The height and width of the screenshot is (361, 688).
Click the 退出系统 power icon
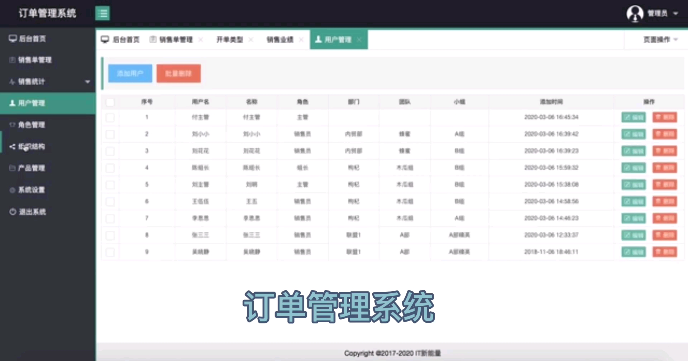click(x=12, y=212)
